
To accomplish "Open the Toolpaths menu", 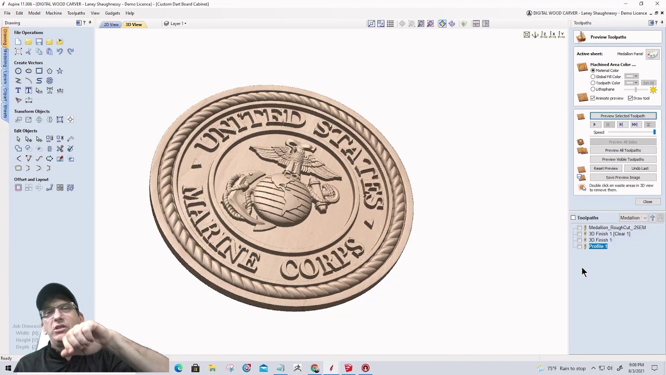I will [76, 13].
